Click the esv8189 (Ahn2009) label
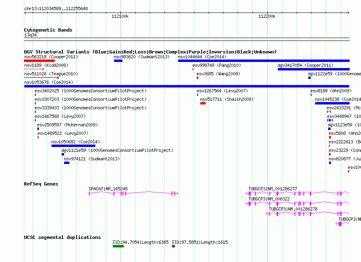The image size is (361, 262). coord(331,91)
